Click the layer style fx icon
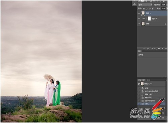This screenshot has height=123, width=168. (x=148, y=49)
